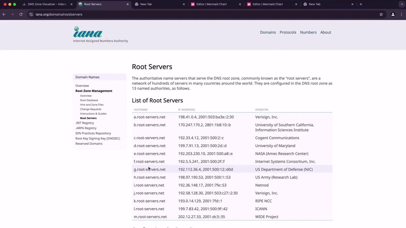The height and width of the screenshot is (228, 406).
Task: Go back to the previous page
Action: (4, 14)
